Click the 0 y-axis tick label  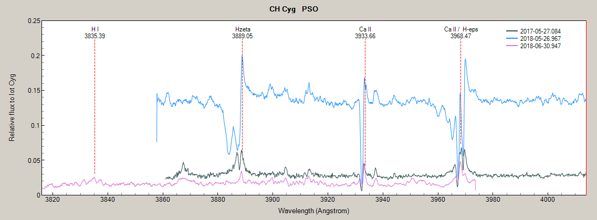pyautogui.click(x=38, y=195)
